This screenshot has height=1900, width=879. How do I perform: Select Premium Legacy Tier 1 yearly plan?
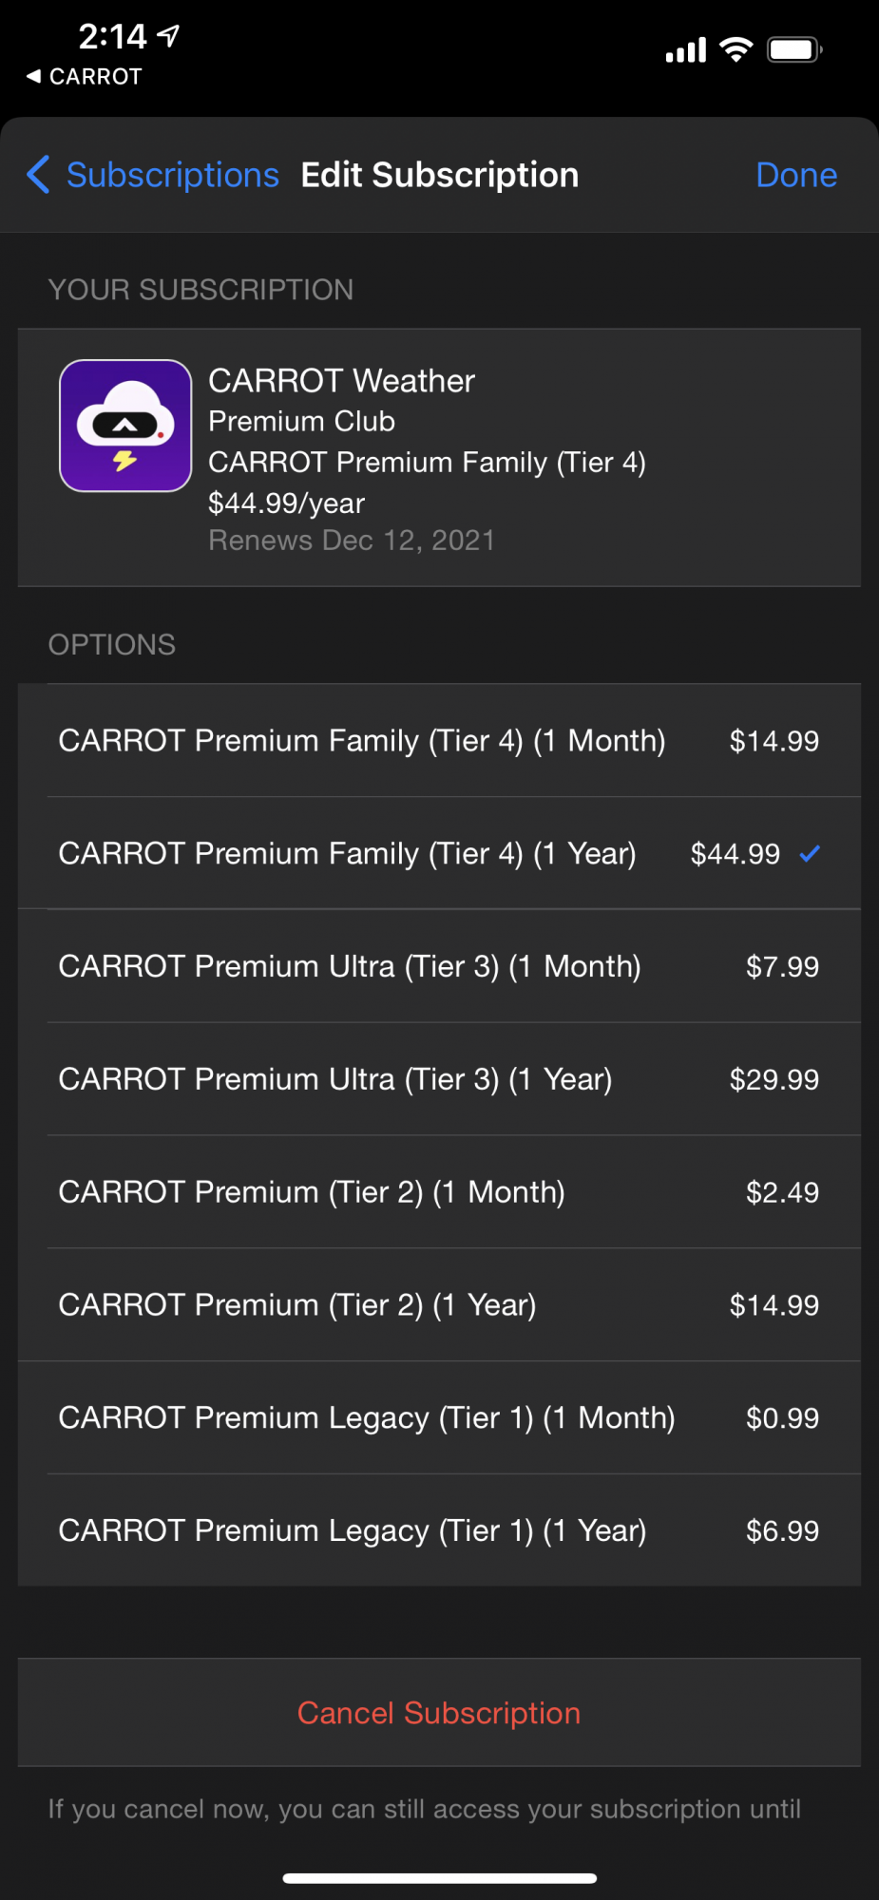tap(439, 1530)
